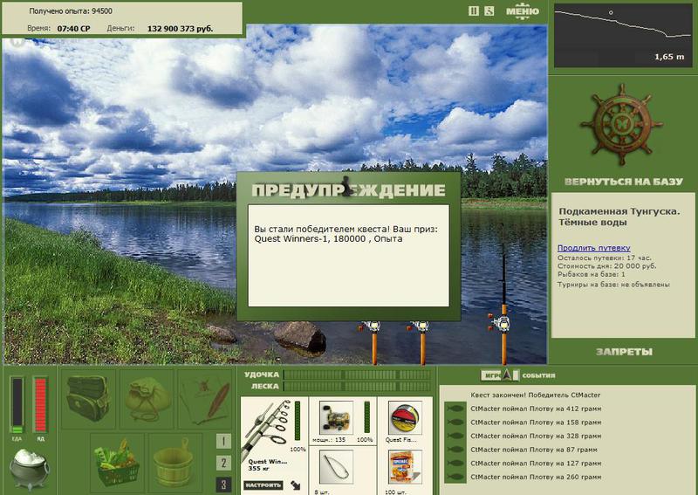698x495 pixels.
Task: Click the 'Квест закончен! Победитель CtMacter' entry
Action: [536, 395]
